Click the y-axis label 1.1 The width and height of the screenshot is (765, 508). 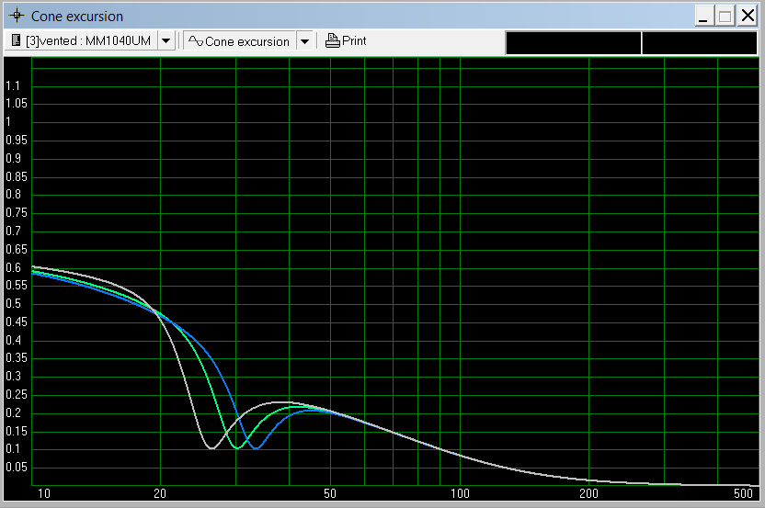point(13,85)
